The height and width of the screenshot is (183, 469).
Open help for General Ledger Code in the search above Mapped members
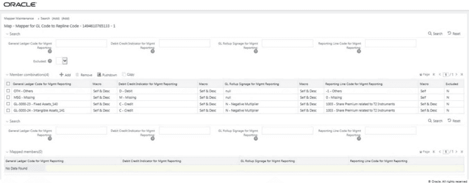click(50, 138)
